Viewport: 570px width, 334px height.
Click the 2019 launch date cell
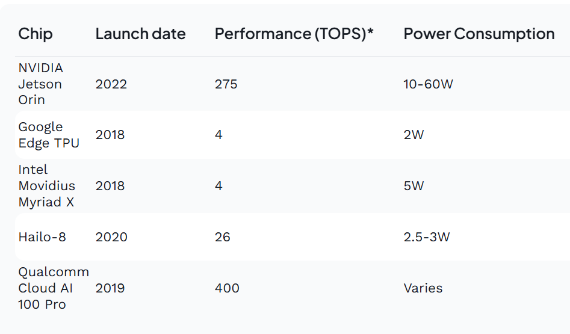pyautogui.click(x=110, y=288)
